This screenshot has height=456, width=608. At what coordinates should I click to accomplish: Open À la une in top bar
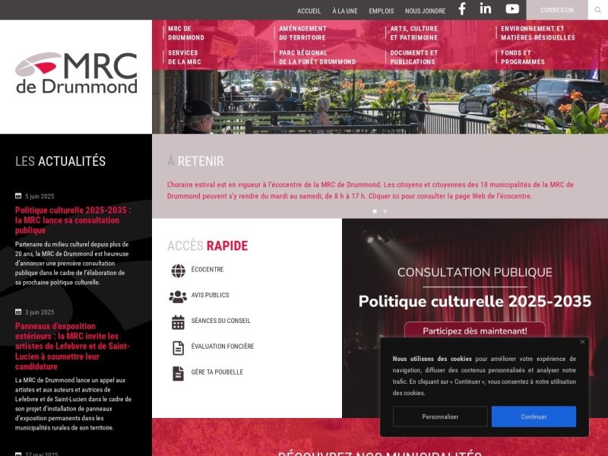[345, 11]
